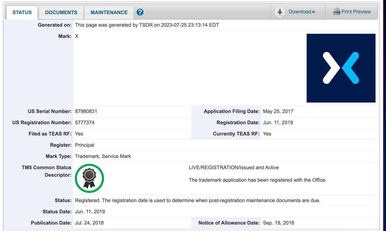Viewport: 386px width, 231px height.
Task: Click the Register value Principal
Action: (x=85, y=145)
